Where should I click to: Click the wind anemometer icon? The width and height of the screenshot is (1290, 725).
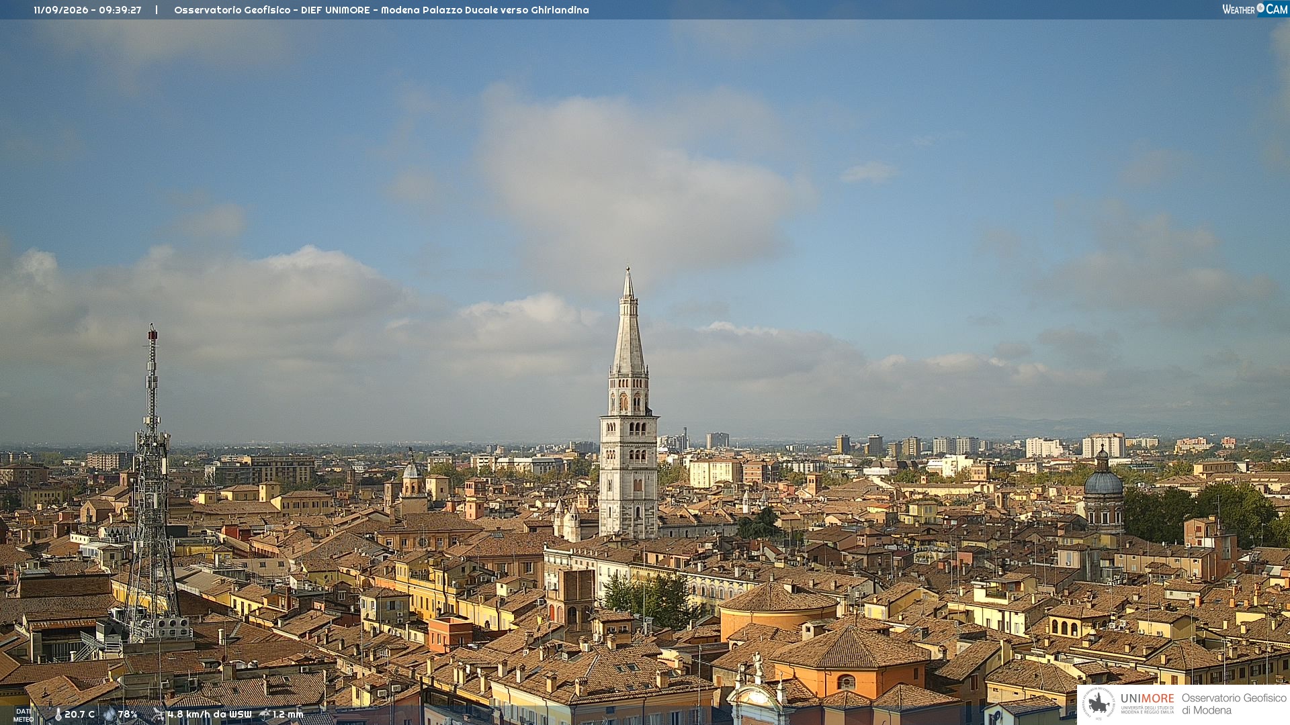pyautogui.click(x=159, y=714)
